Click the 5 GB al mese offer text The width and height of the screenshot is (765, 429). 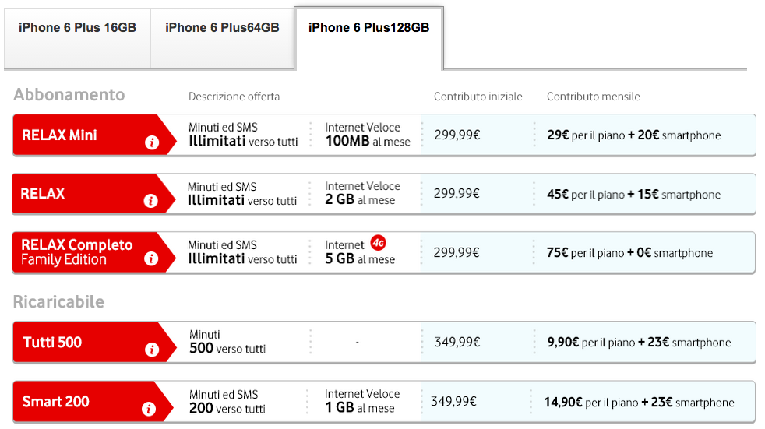(x=360, y=259)
